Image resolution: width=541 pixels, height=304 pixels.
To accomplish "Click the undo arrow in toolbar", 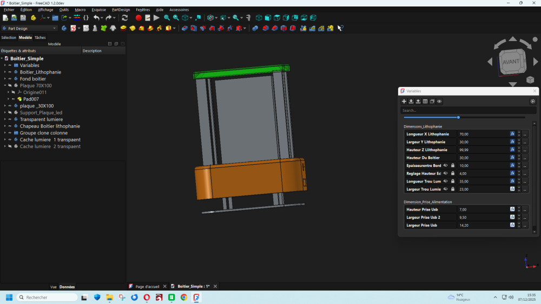I will [x=96, y=18].
